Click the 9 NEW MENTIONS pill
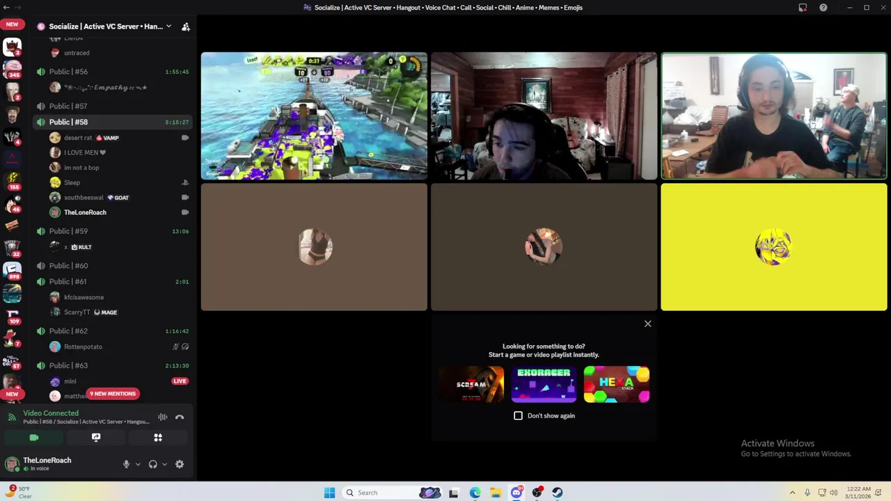Viewport: 891px width, 501px height. tap(113, 394)
